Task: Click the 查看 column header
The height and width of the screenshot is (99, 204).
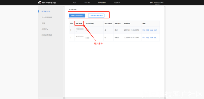Action: point(144,24)
